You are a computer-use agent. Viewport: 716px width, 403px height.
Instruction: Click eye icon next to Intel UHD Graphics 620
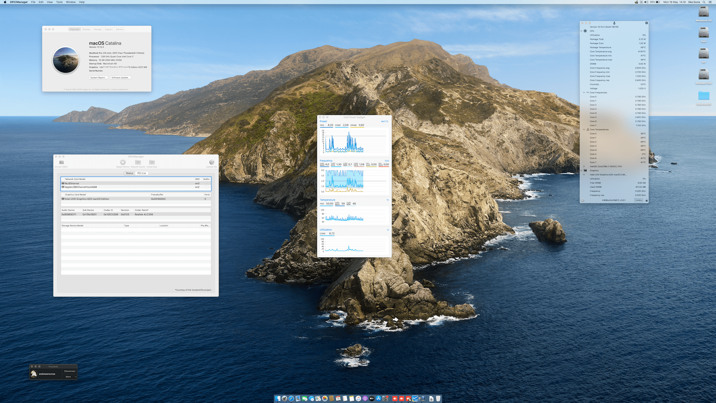63,199
